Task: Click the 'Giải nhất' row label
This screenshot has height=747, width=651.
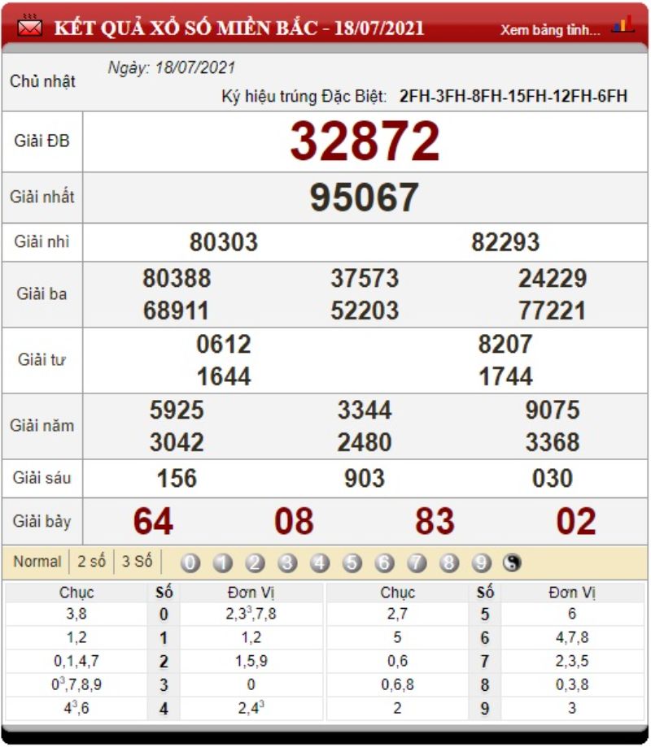Action: (42, 197)
